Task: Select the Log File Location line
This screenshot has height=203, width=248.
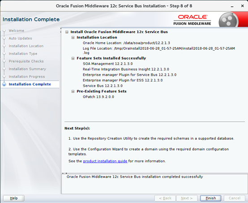Action: [159, 51]
